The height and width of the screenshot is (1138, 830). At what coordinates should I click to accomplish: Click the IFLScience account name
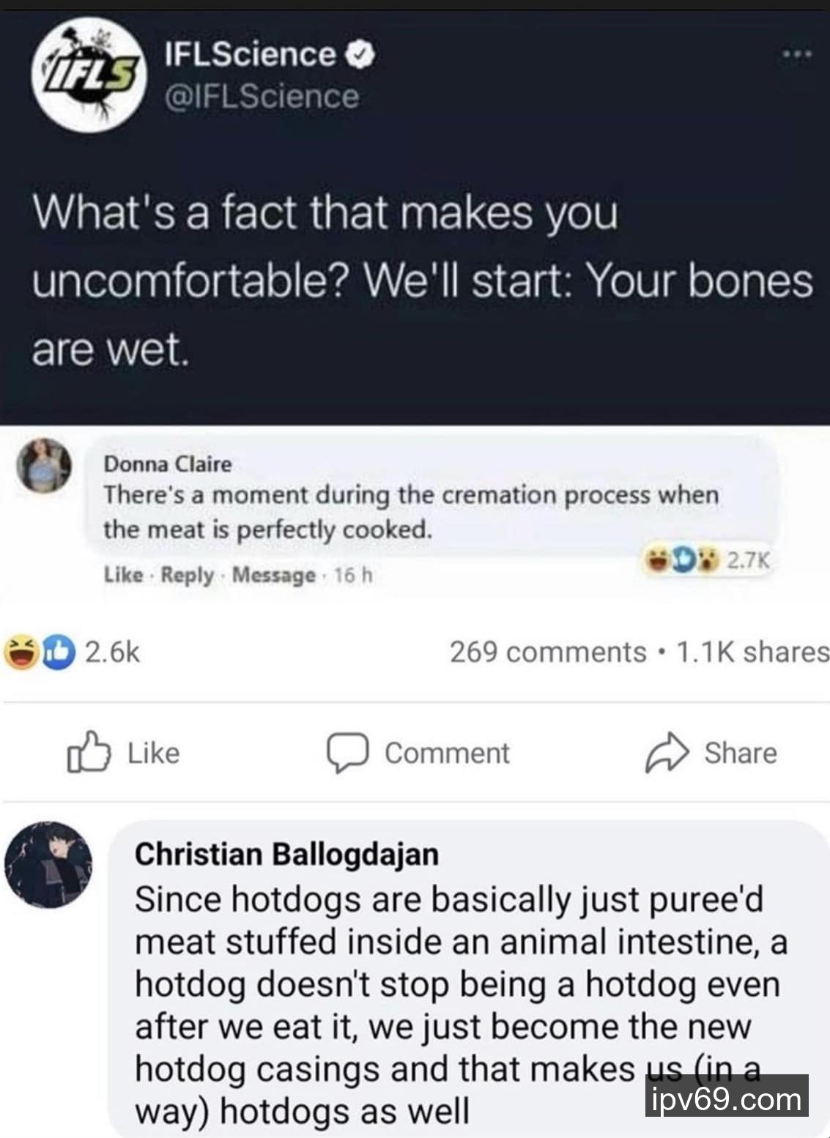[250, 55]
